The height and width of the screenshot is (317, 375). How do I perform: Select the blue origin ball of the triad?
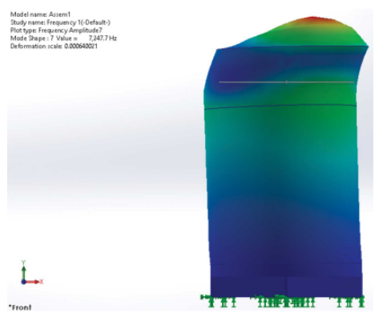23,282
